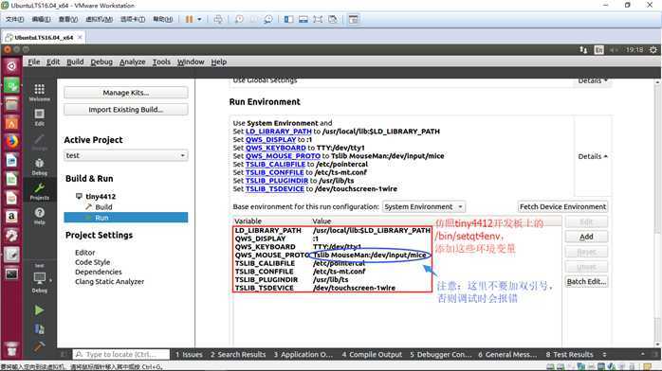Screen dimensions: 662x371
Task: Click the Fetch Device Environment button
Action: tap(562, 206)
